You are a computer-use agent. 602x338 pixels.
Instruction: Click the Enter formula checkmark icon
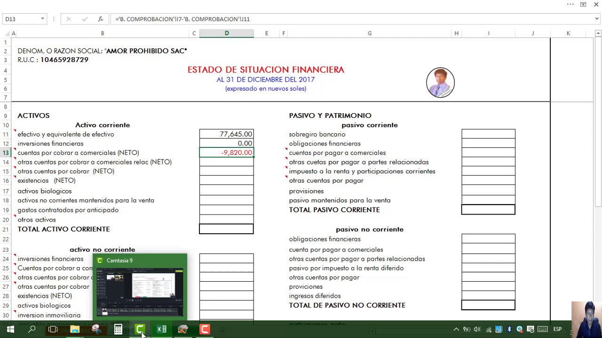tap(85, 19)
